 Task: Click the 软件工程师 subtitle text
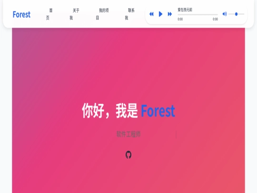pyautogui.click(x=128, y=134)
